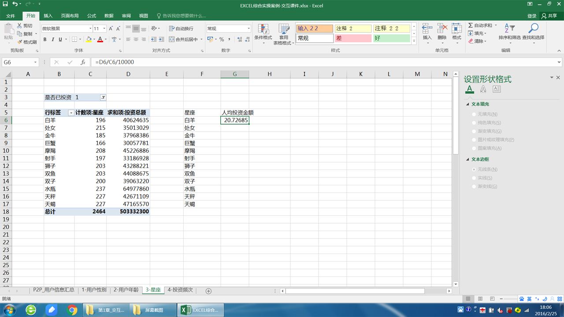
Task: Click the increase indent icon
Action: 162,39
